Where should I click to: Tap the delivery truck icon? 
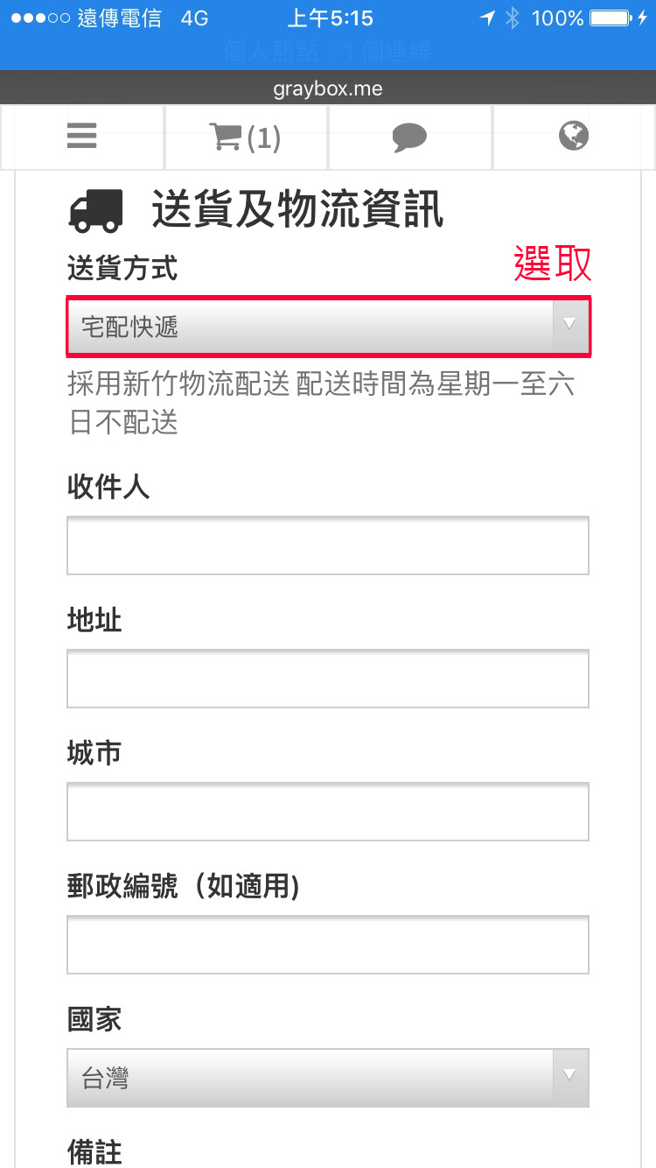[x=94, y=211]
